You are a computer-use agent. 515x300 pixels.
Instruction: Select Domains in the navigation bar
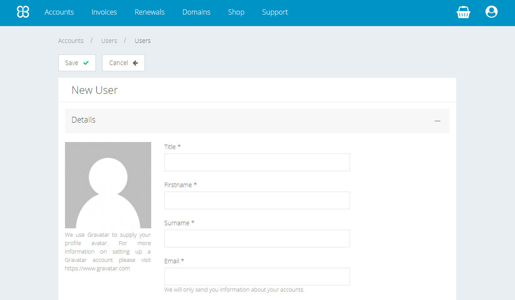196,12
